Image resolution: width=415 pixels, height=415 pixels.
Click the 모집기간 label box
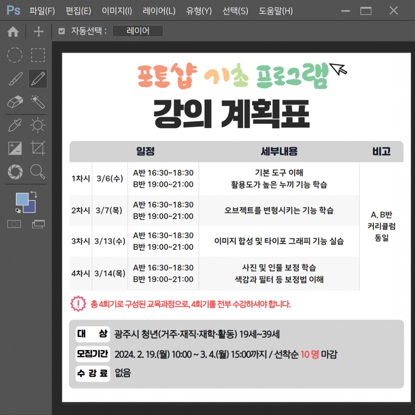point(92,354)
